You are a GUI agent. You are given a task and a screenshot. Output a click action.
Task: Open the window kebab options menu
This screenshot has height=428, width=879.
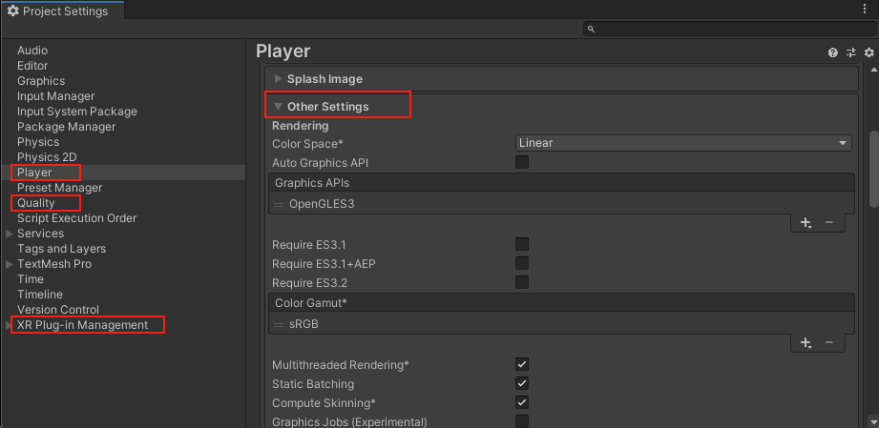[864, 10]
